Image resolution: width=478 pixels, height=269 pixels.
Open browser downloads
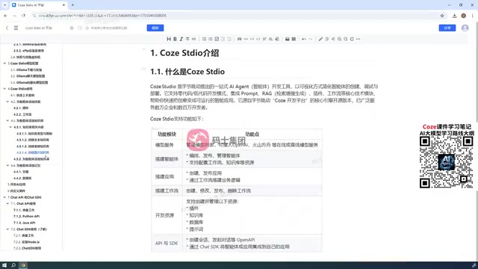click(x=455, y=16)
